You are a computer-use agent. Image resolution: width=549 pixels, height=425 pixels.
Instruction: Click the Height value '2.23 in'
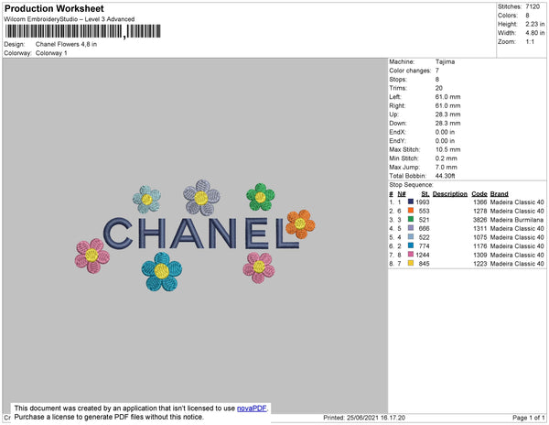[x=535, y=24]
